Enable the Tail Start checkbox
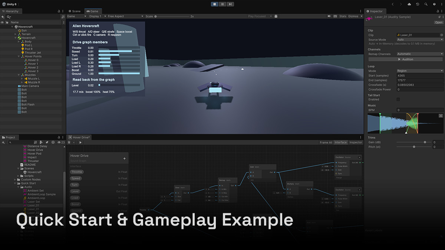This screenshot has width=445, height=250. tap(398, 99)
